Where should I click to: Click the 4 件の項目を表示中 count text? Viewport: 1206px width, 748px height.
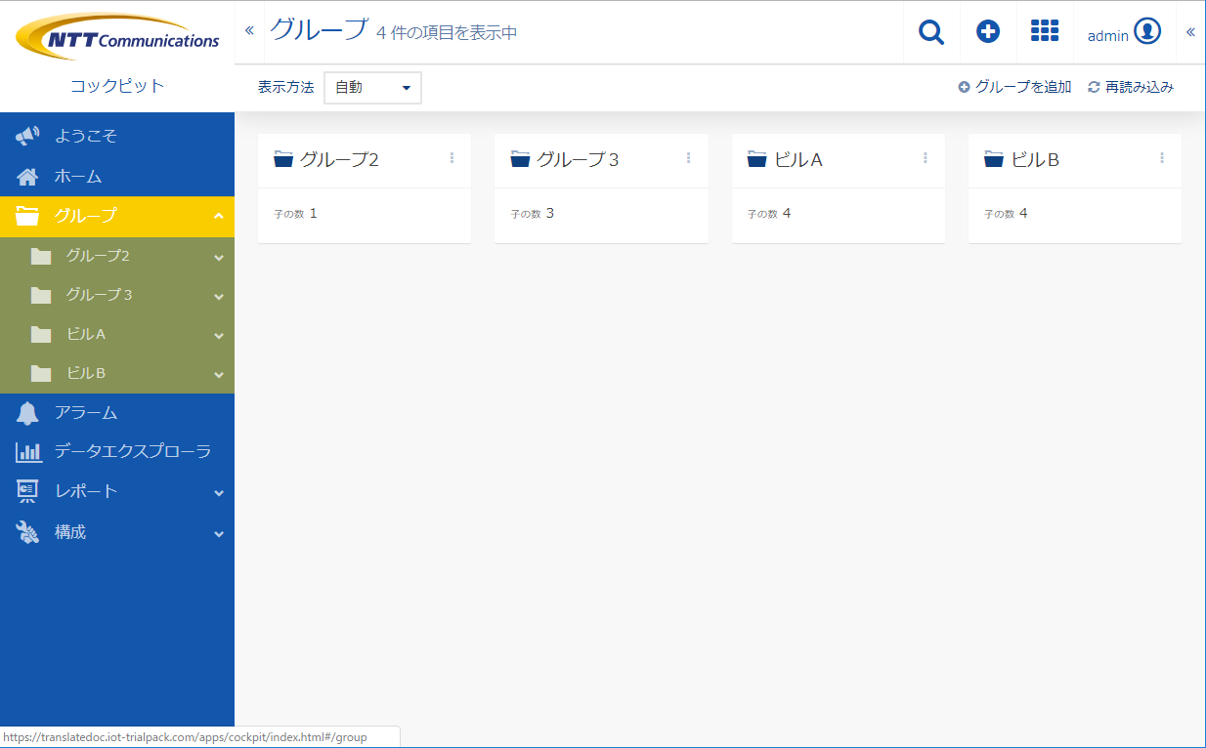447,33
